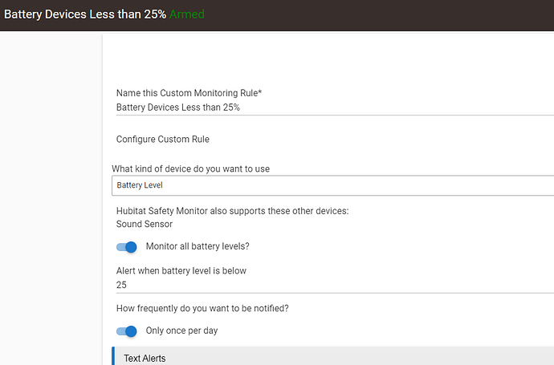The height and width of the screenshot is (365, 554).
Task: Toggle the "Monitor all battery levels?" switch
Action: (x=127, y=246)
